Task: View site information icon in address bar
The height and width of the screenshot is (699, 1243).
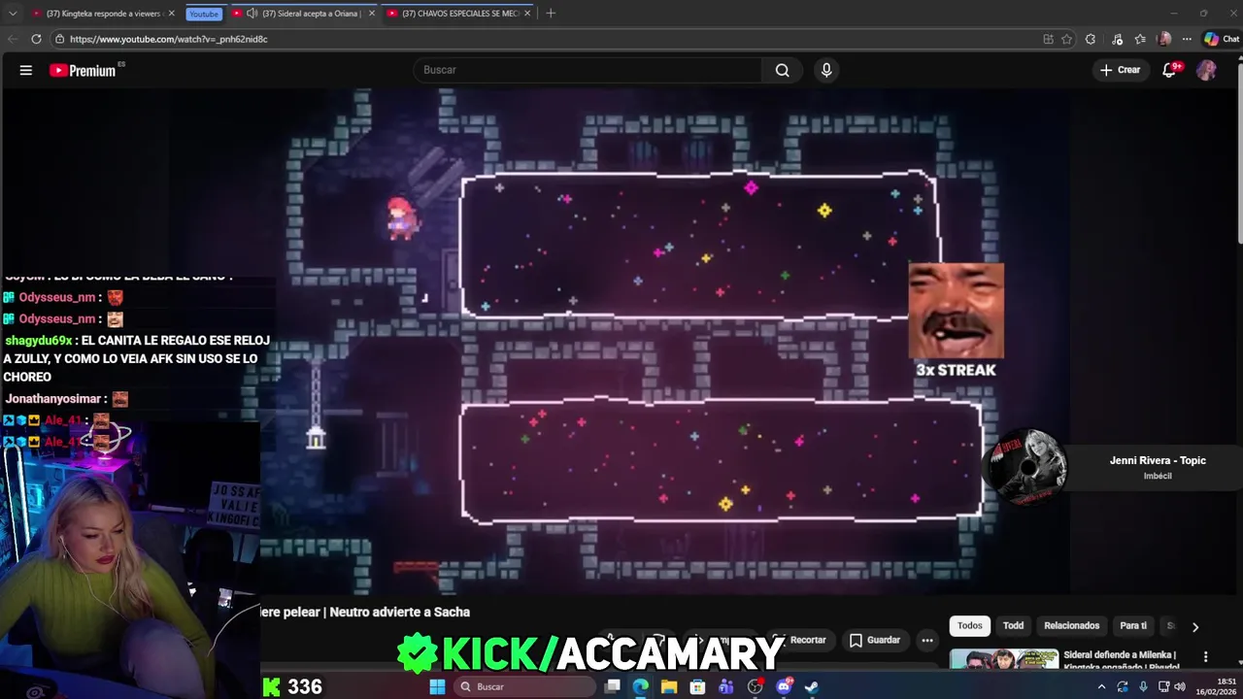Action: pyautogui.click(x=60, y=39)
